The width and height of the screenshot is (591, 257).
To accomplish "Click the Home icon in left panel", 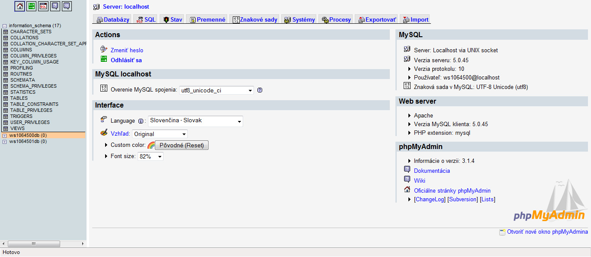I will (20, 6).
